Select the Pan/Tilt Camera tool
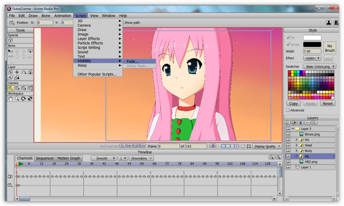Viewport: 344px width, 206px height. point(30,88)
